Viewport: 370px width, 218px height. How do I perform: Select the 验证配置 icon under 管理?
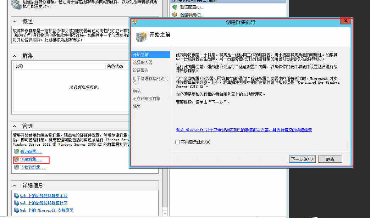(16, 151)
